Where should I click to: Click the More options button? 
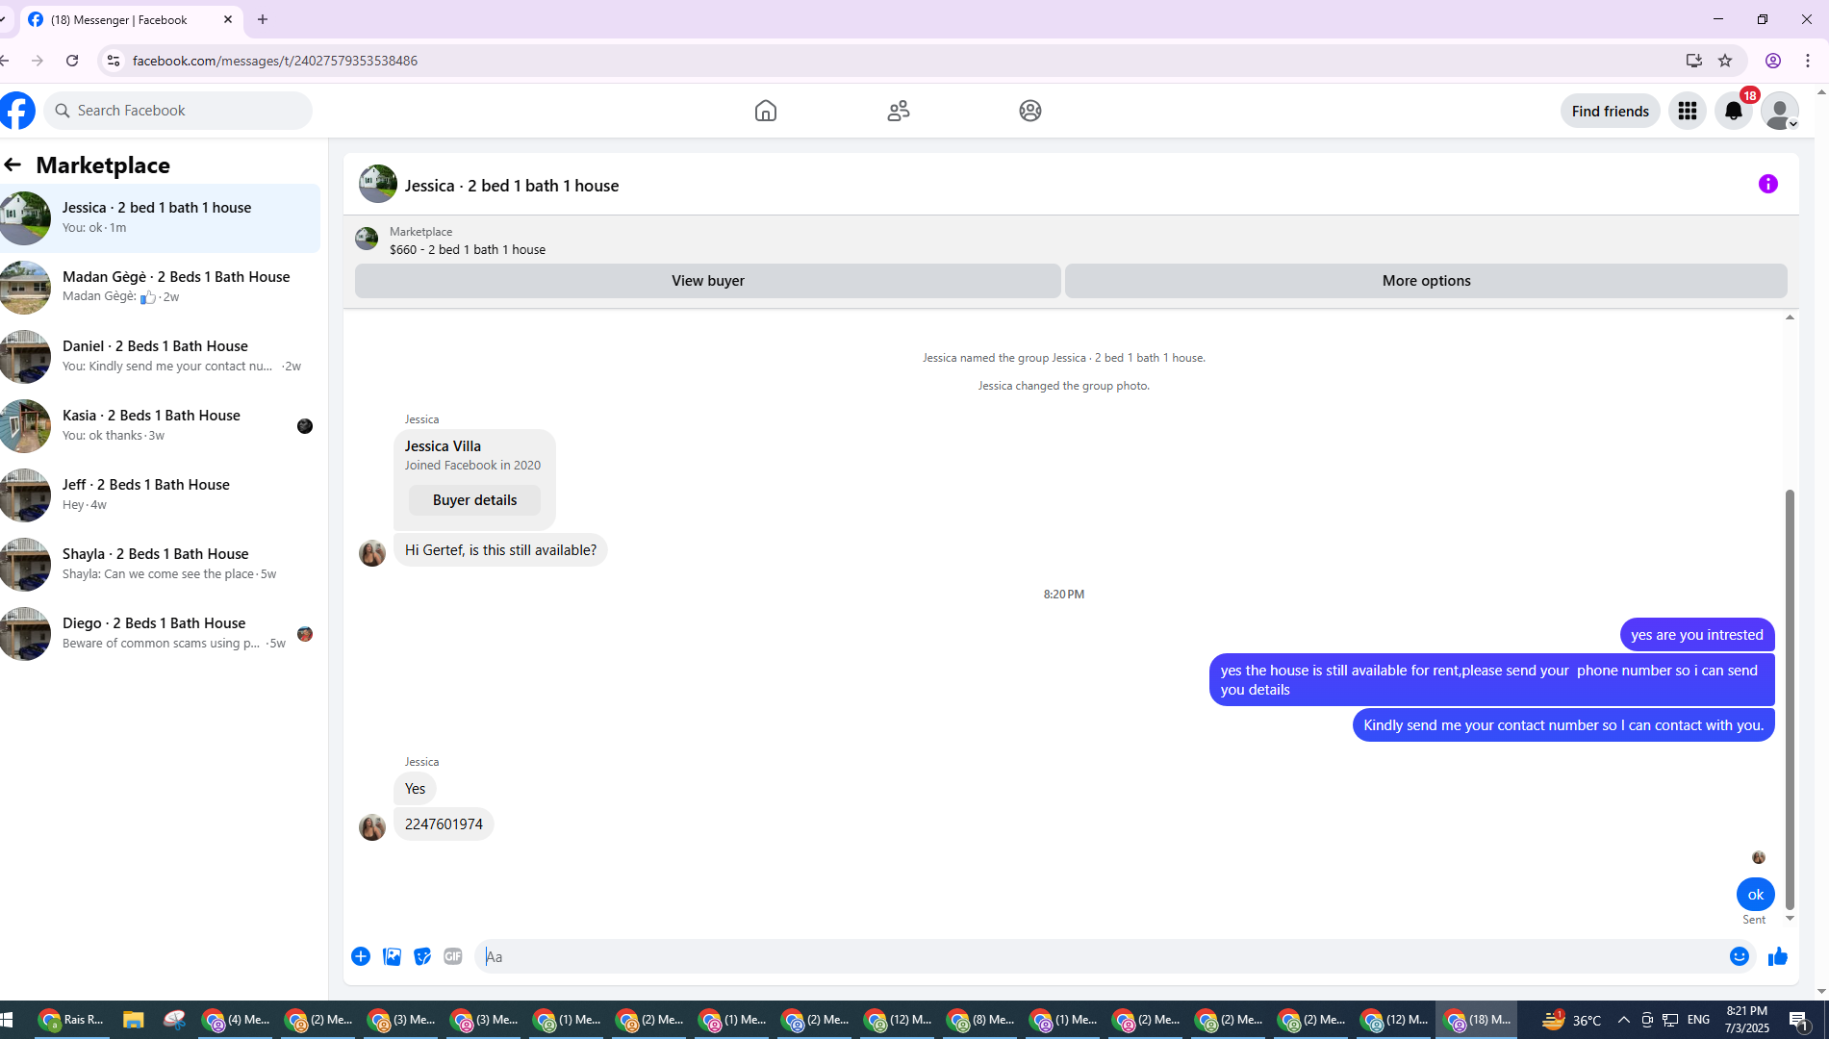coord(1426,281)
